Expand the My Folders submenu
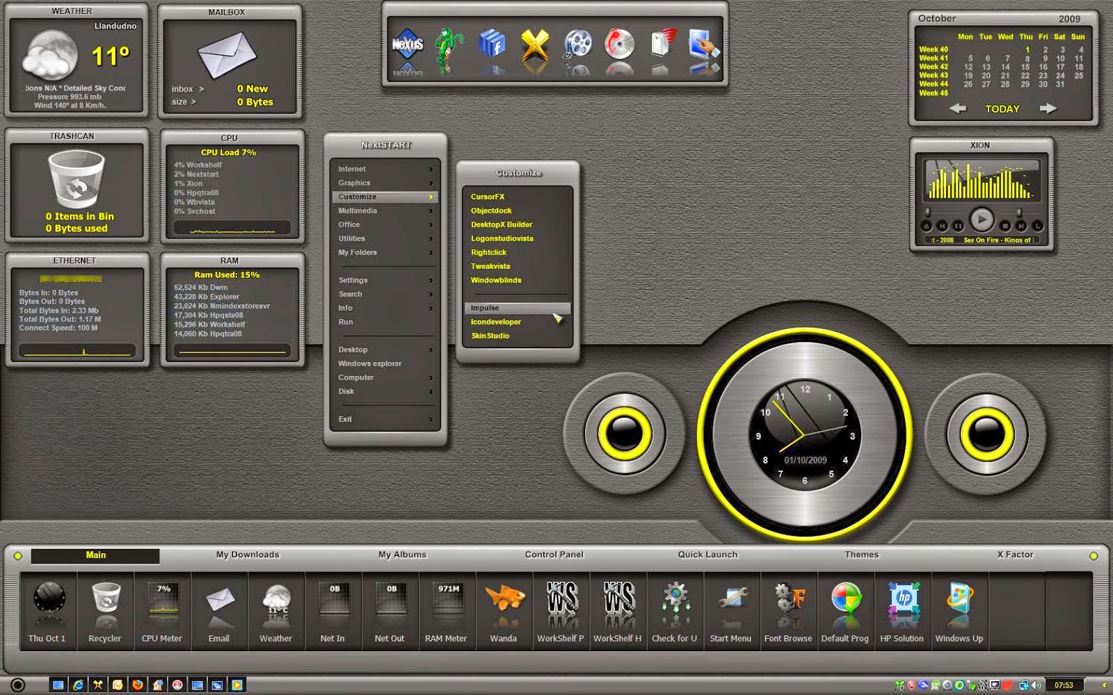The height and width of the screenshot is (695, 1113). (x=385, y=252)
